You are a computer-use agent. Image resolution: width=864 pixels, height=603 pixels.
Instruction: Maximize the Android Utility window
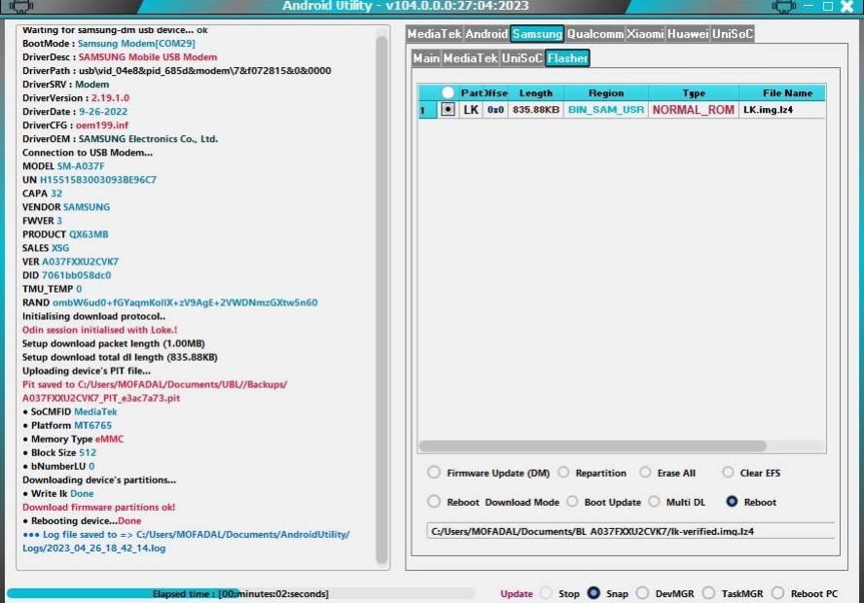point(828,6)
